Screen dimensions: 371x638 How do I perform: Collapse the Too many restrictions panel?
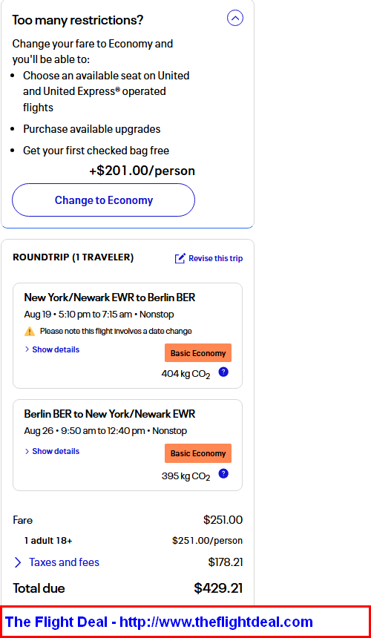click(235, 18)
